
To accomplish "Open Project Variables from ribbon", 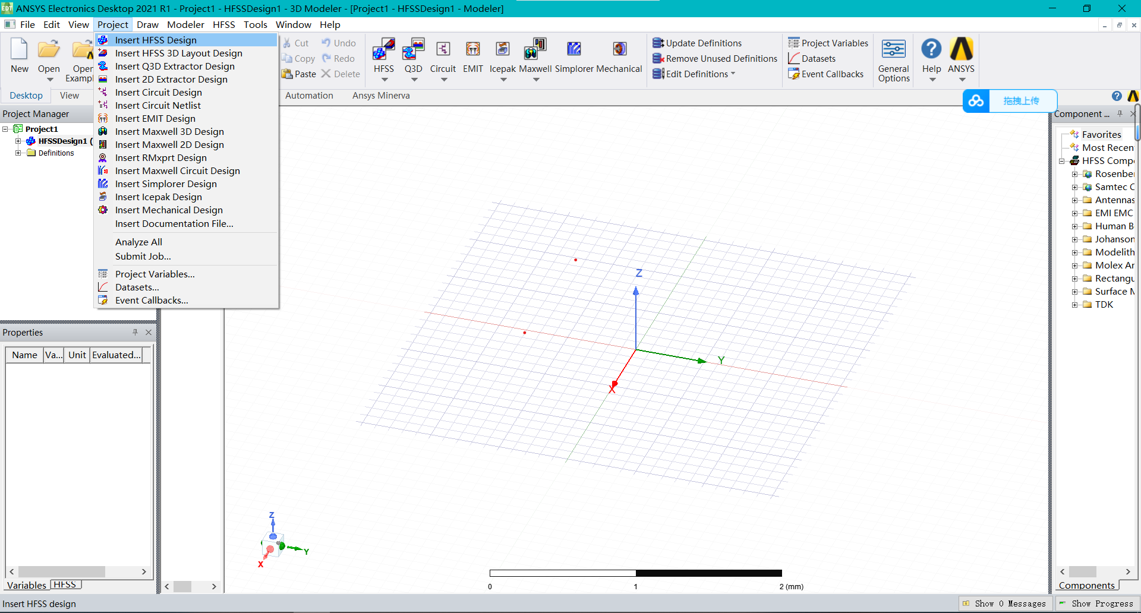I will 828,43.
